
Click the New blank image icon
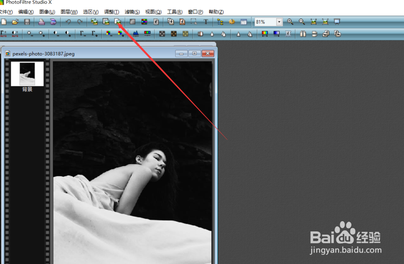point(4,22)
